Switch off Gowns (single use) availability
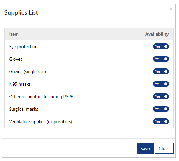This screenshot has width=179, height=161. [x=161, y=71]
